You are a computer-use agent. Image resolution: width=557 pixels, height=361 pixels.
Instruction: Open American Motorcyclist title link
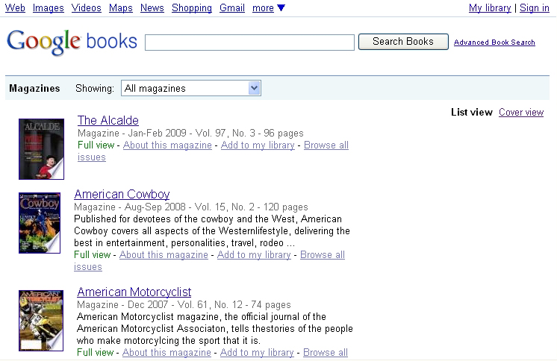click(x=134, y=292)
